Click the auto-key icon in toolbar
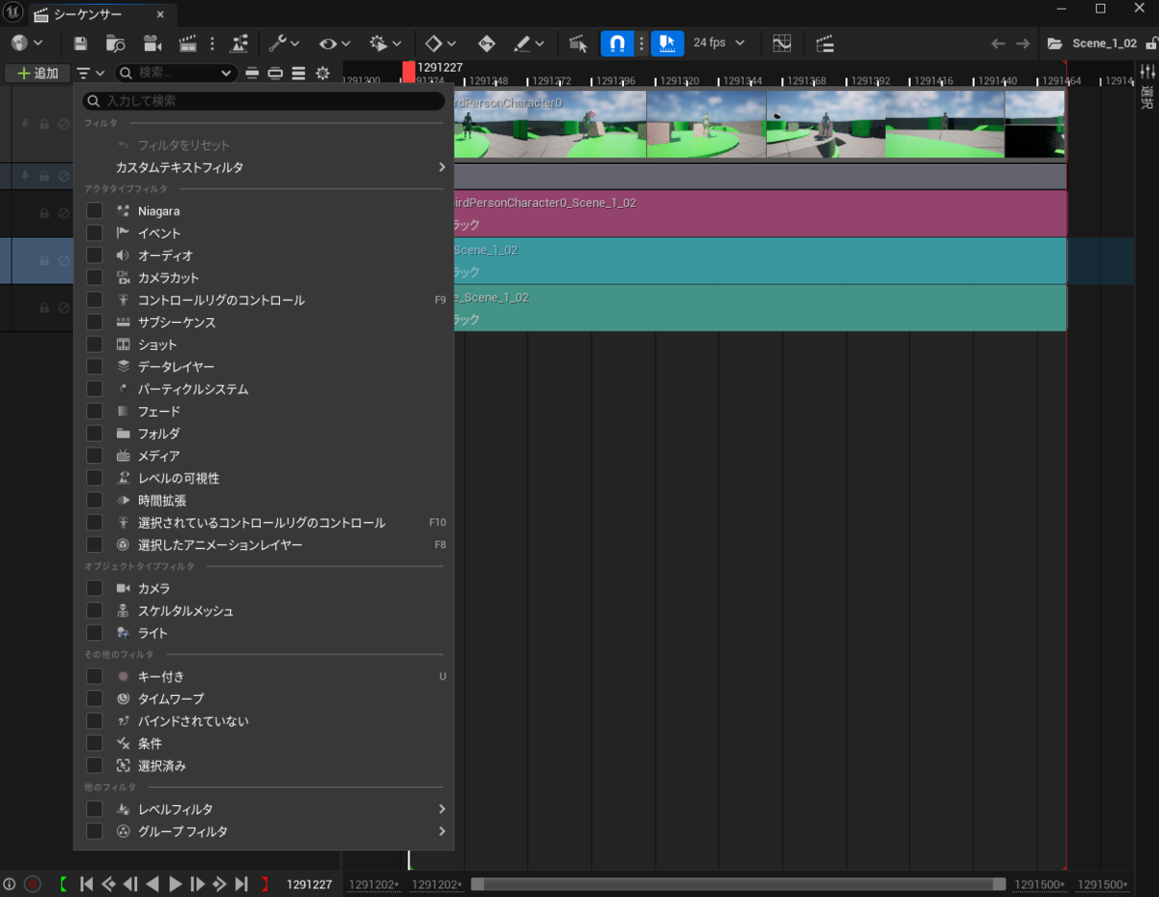 (x=487, y=43)
